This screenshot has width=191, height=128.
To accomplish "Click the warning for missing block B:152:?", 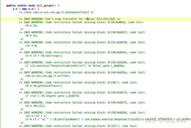I will click(x=78, y=126).
